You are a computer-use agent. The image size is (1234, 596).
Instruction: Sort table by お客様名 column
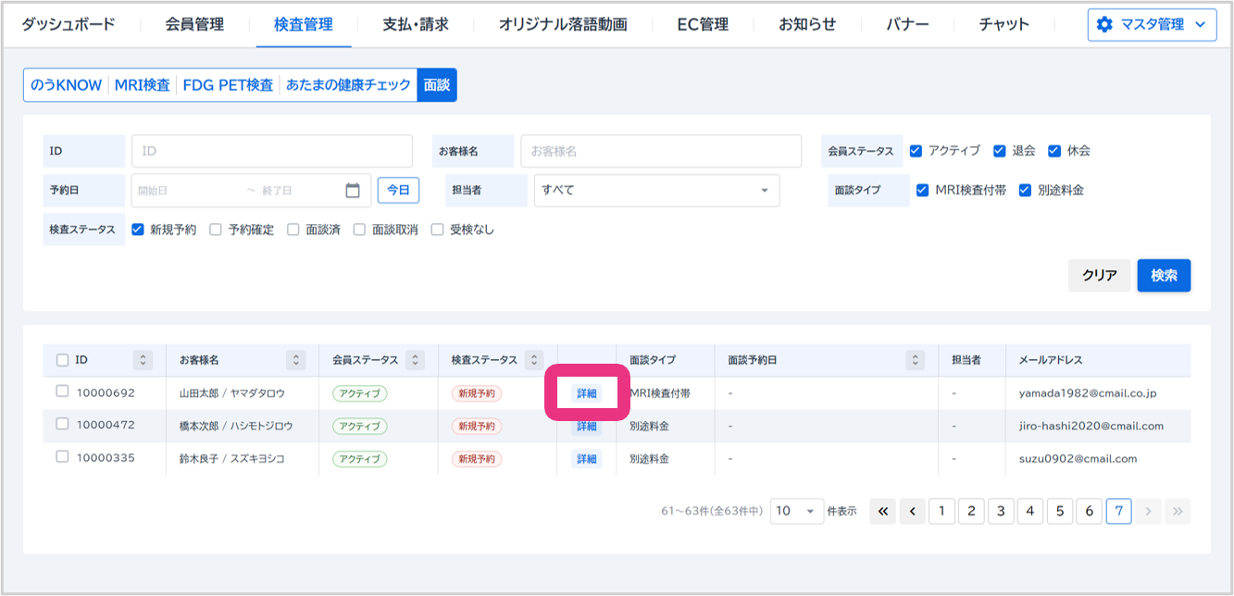click(295, 360)
